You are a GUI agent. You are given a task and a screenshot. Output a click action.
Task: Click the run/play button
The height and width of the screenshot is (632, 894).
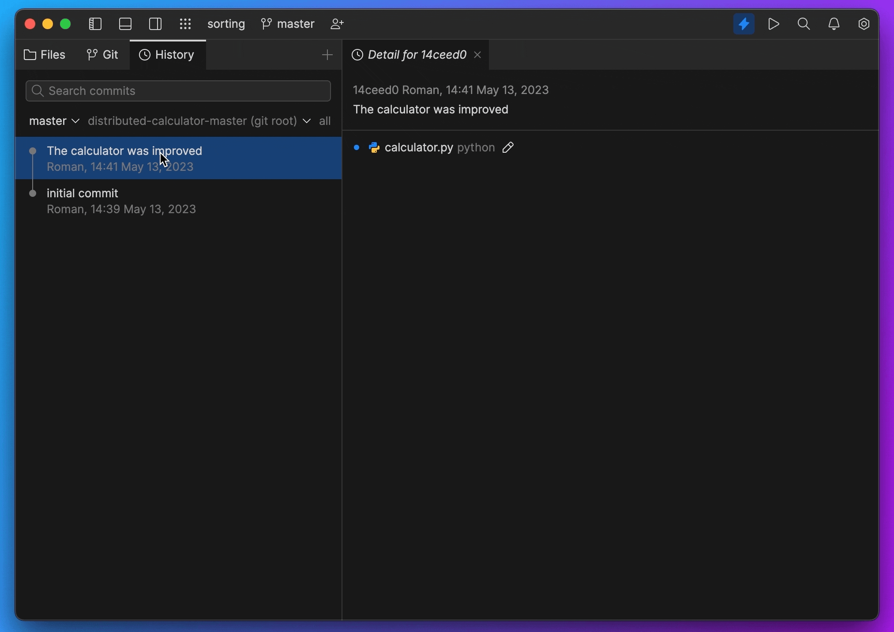774,24
